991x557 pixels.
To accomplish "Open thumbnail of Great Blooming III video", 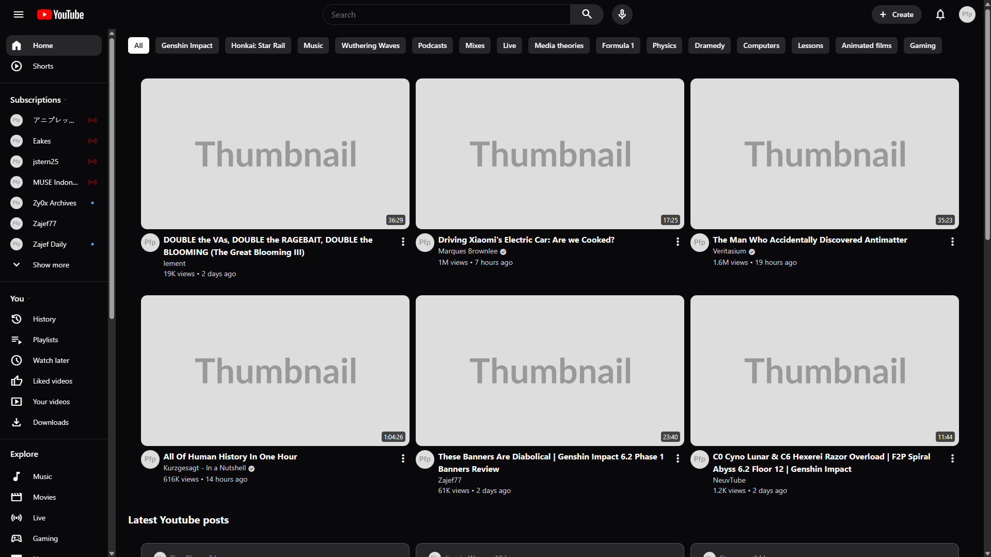I will pyautogui.click(x=275, y=154).
